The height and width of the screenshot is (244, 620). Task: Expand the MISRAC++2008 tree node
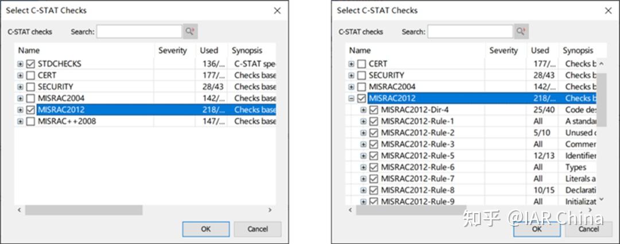[x=21, y=121]
